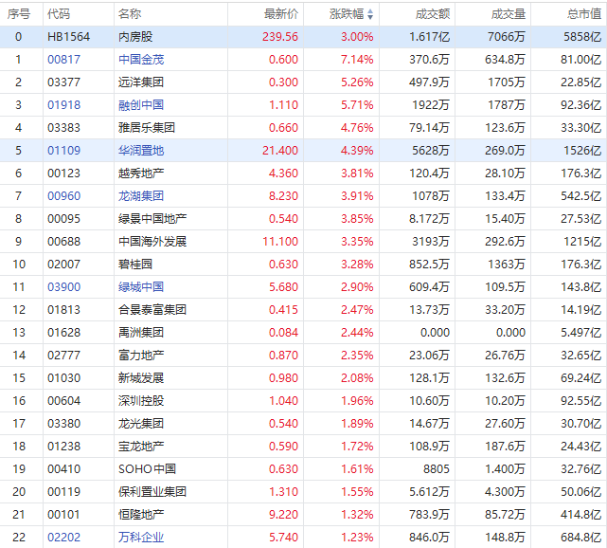Image resolution: width=607 pixels, height=548 pixels.
Task: Click turnover 8805 of SOHO中国
Action: click(437, 469)
